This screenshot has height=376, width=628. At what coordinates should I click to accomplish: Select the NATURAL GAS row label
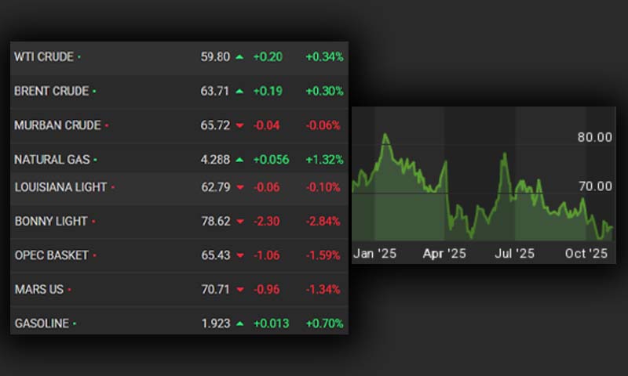coord(52,160)
